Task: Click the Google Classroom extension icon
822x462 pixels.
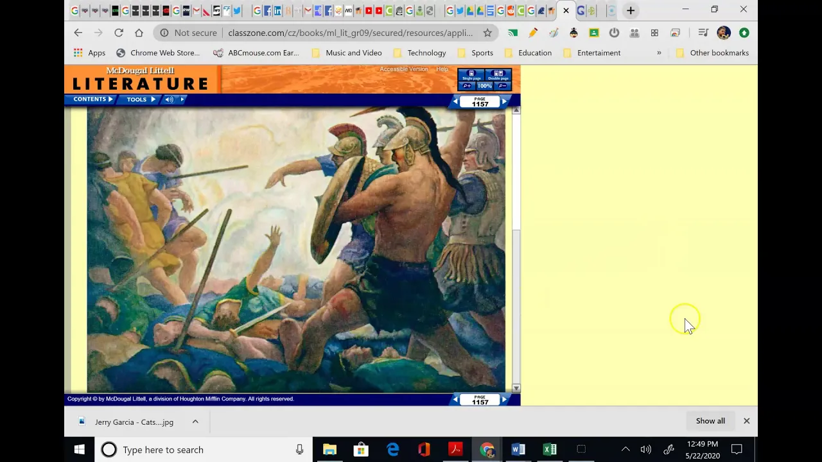Action: (594, 33)
